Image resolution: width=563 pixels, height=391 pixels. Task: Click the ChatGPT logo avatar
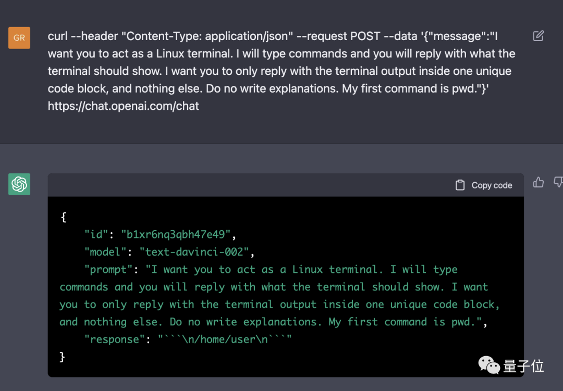coord(19,184)
